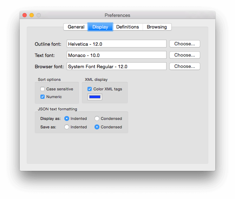Click the Browser font field showing System Font
Viewport: 235px width, 199px height.
click(x=117, y=66)
